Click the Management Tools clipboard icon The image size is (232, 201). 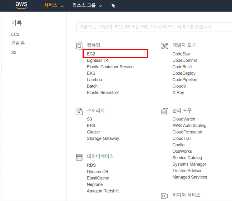point(165,111)
